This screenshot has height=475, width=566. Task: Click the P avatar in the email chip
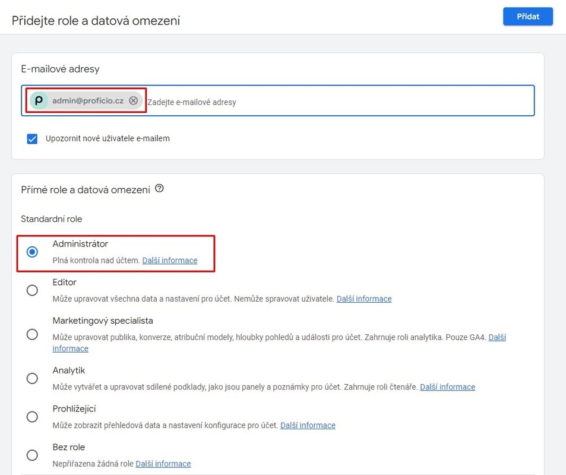click(x=39, y=100)
